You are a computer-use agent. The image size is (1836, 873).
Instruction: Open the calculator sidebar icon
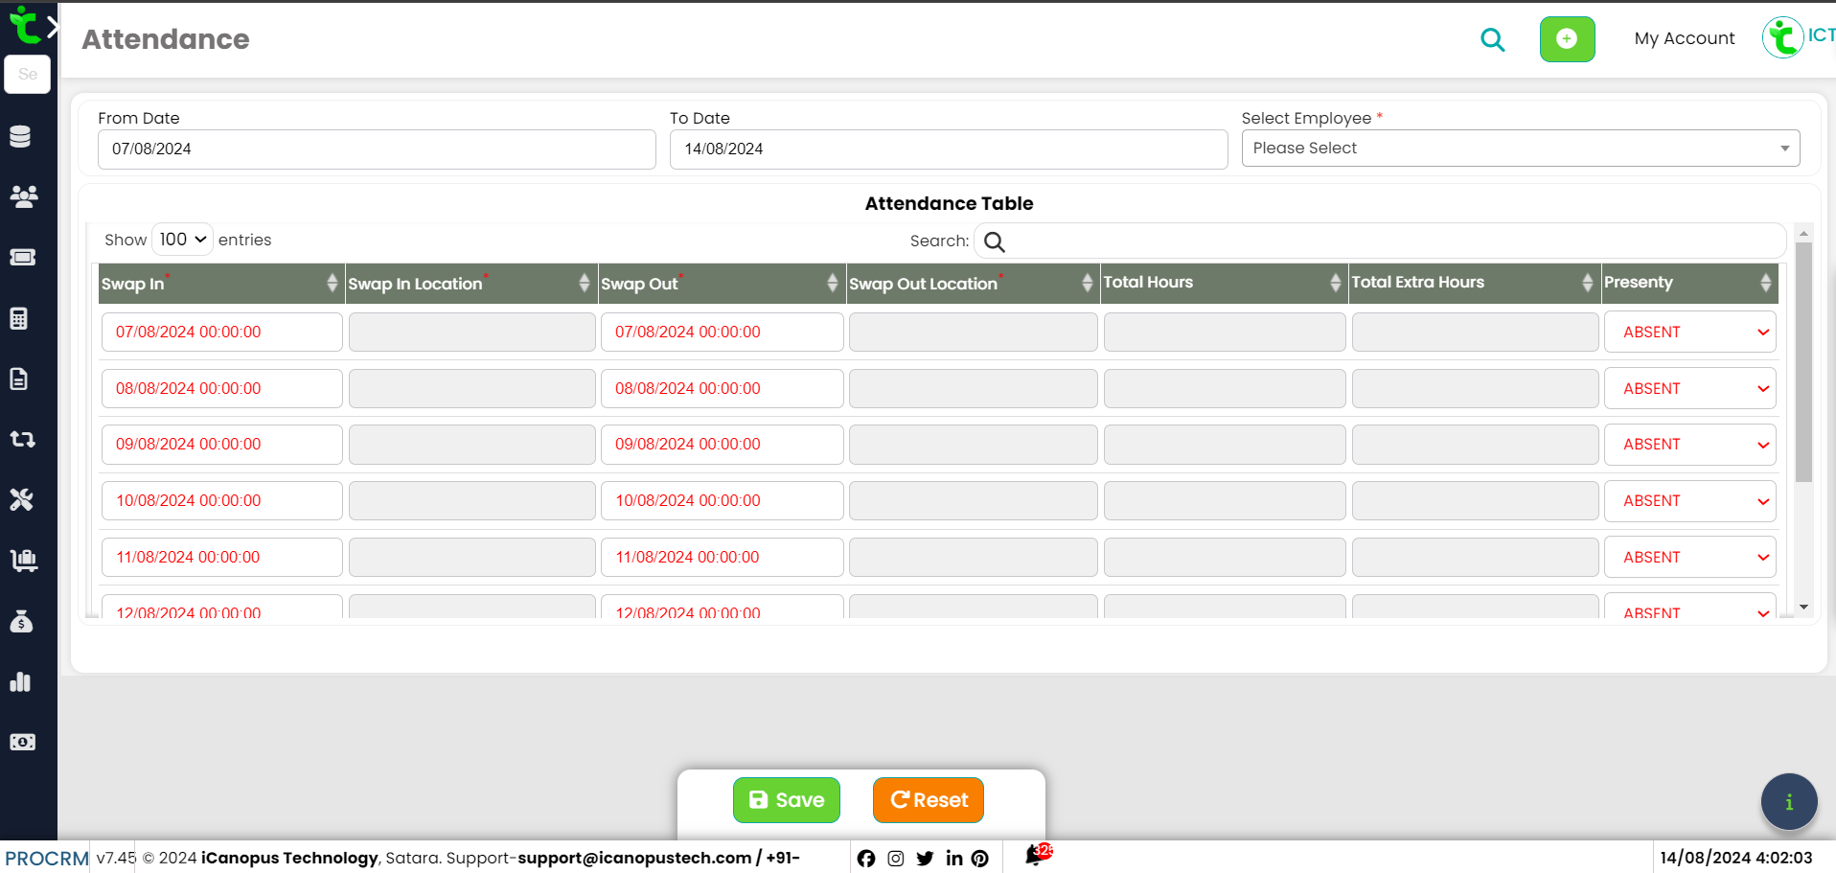click(x=19, y=318)
